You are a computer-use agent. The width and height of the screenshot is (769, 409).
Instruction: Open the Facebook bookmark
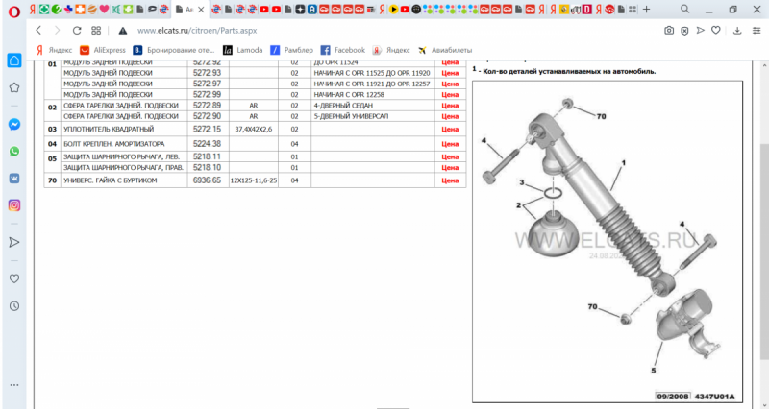click(342, 49)
